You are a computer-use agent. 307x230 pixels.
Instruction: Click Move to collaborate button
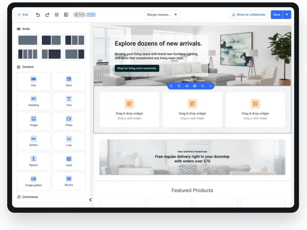(x=249, y=14)
